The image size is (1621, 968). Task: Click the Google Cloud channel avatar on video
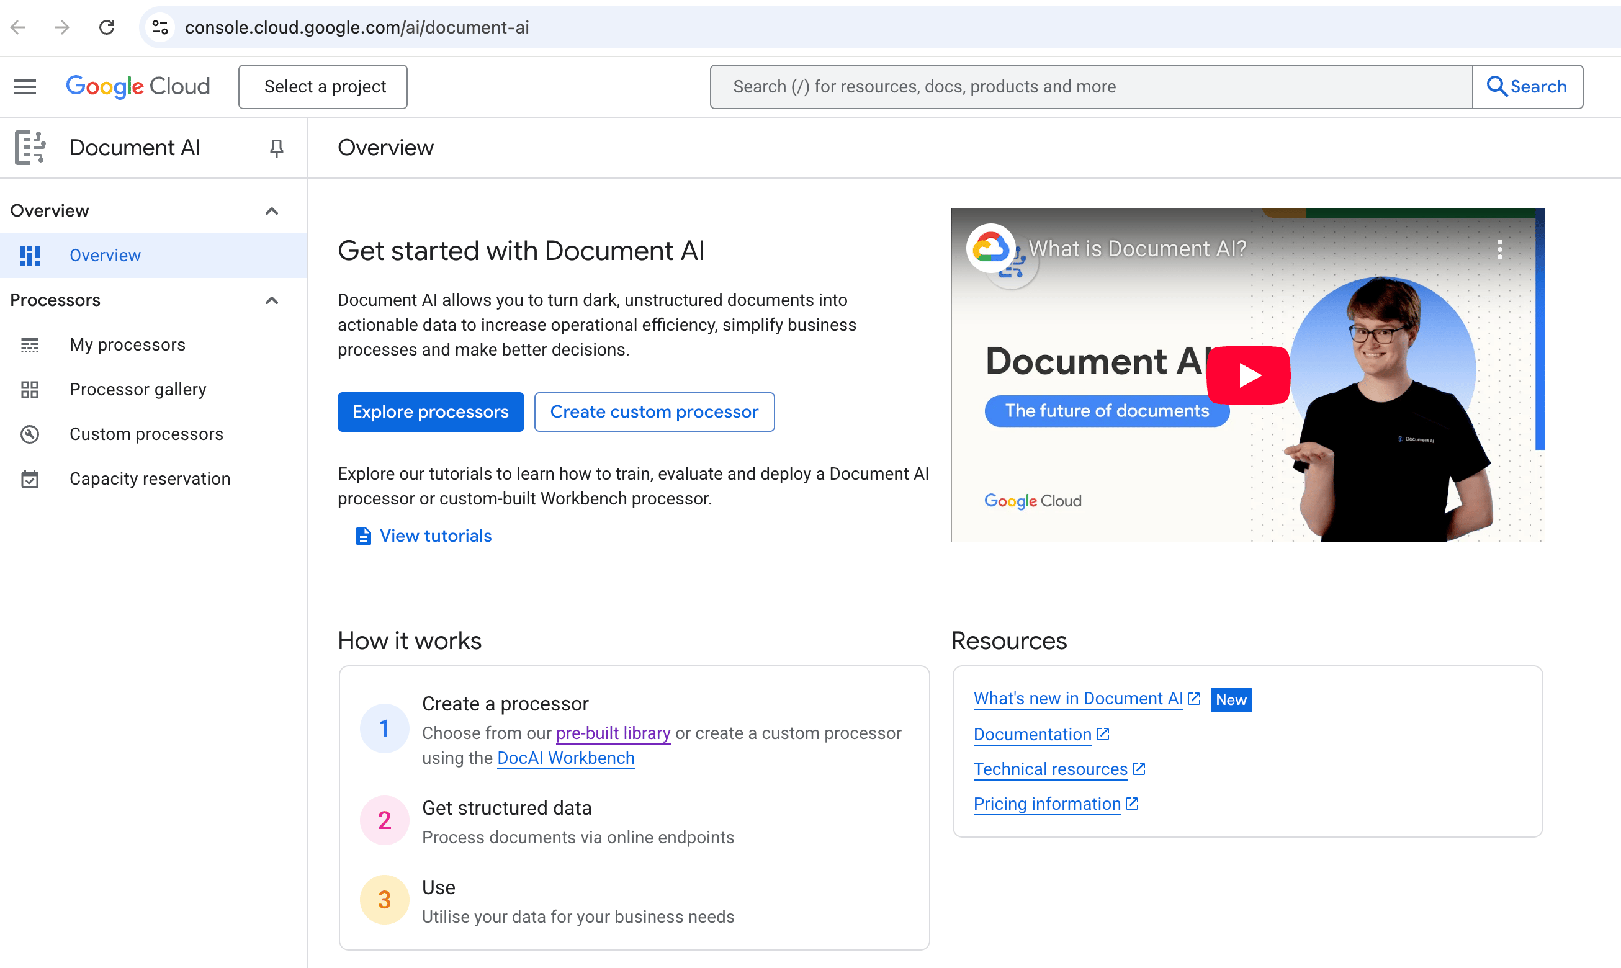pyautogui.click(x=991, y=249)
